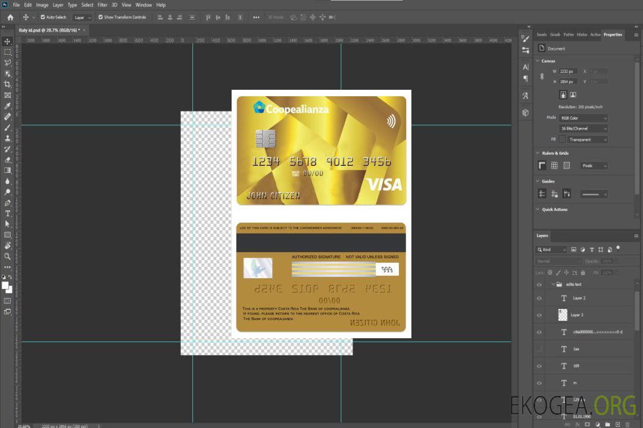Hide Layer 3 with its eye icon
Image resolution: width=643 pixels, height=428 pixels.
coord(539,316)
